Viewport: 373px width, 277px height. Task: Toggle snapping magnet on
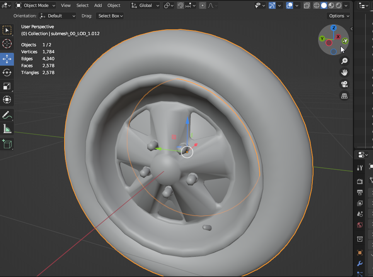click(181, 6)
